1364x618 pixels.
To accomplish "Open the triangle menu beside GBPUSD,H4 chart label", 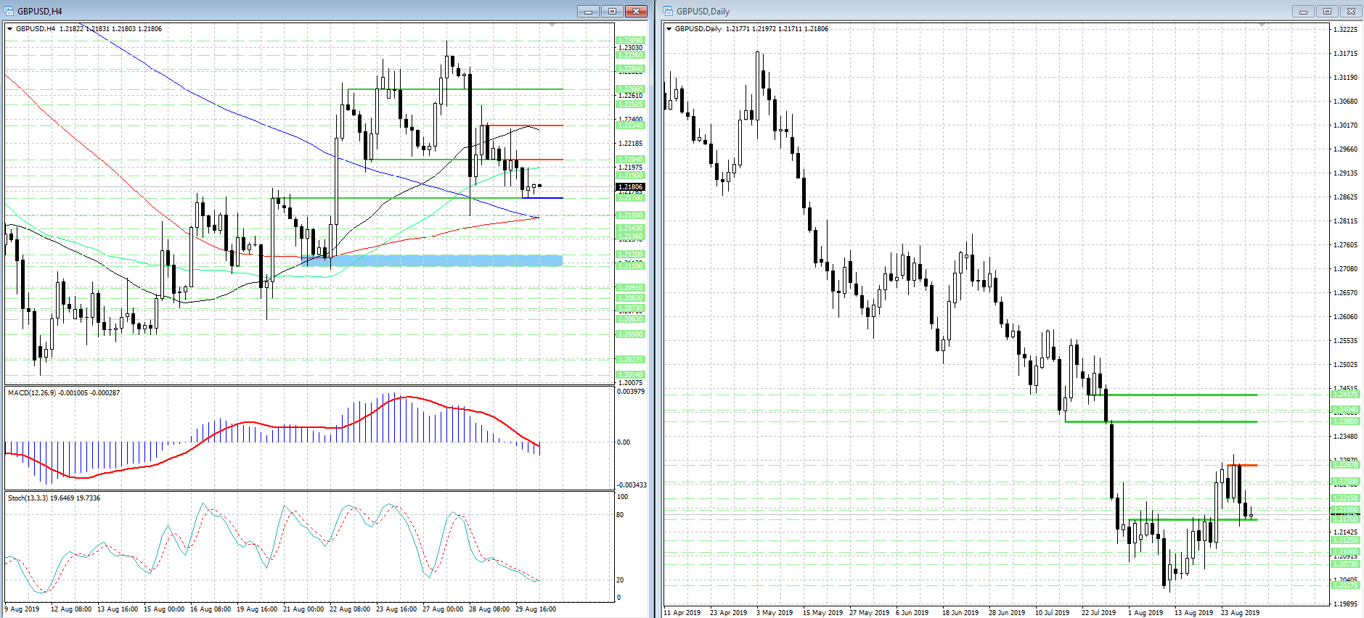I will coord(10,29).
